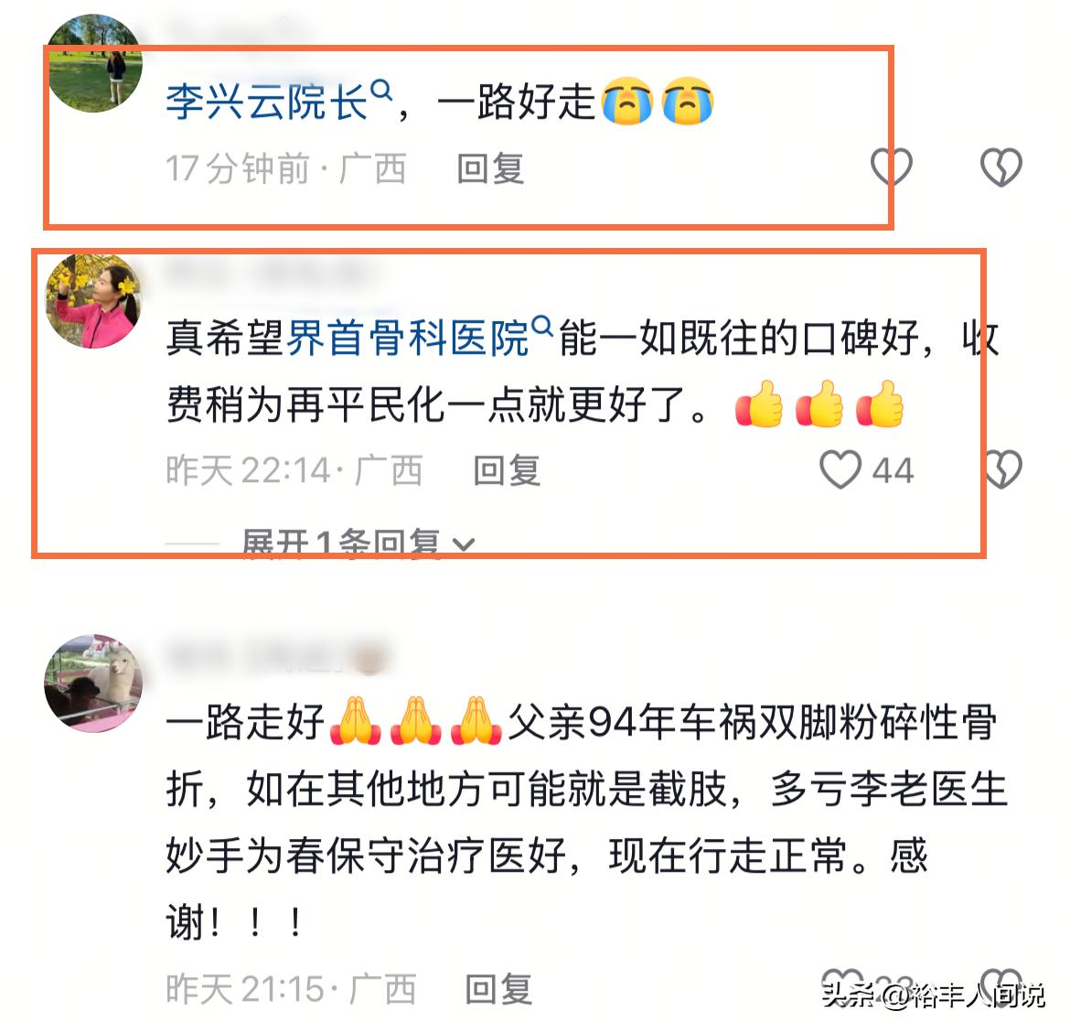
Task: Open the alpaca avatar of third commenter
Action: click(x=92, y=683)
